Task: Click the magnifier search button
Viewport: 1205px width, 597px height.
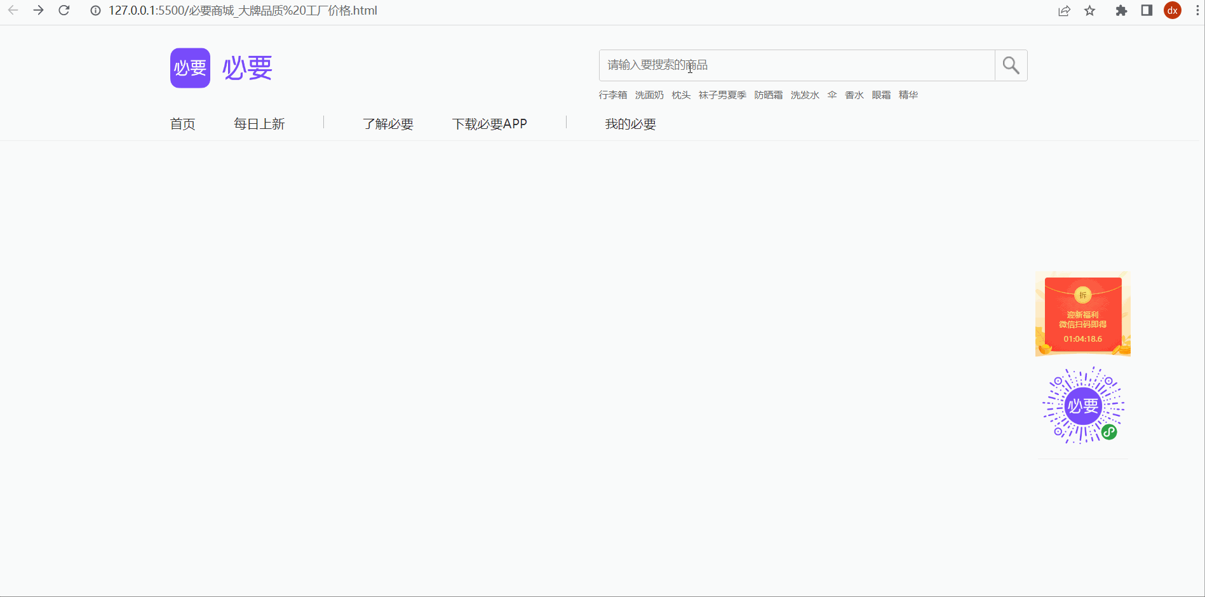Action: pyautogui.click(x=1011, y=65)
